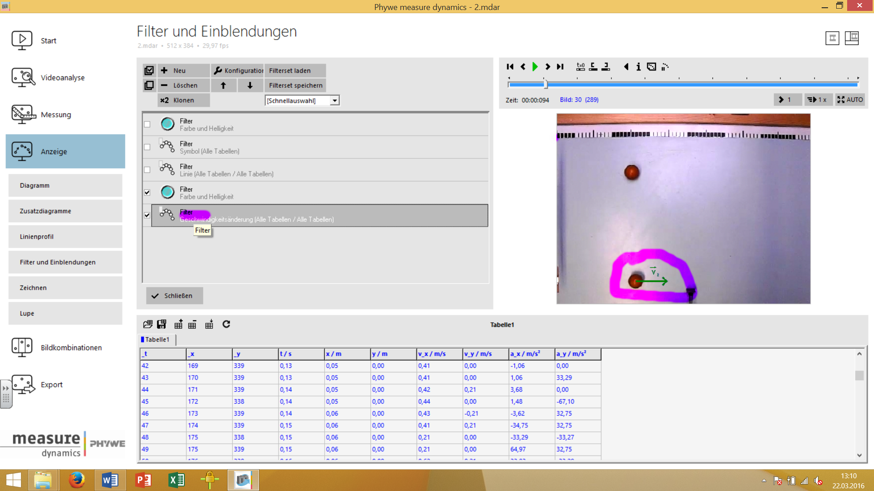Click the video timeline slider track
Screen dimensions: 874x491
[683, 84]
